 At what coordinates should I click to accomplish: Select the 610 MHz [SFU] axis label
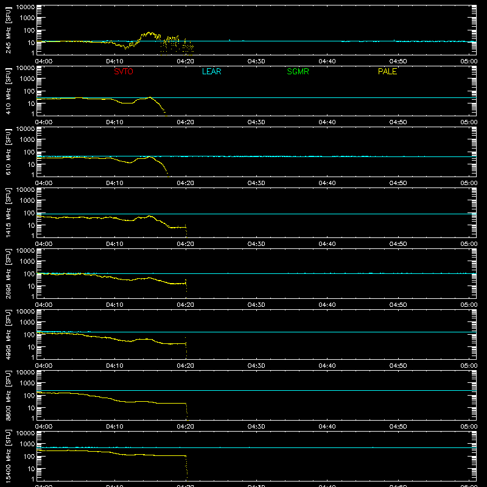(8, 152)
